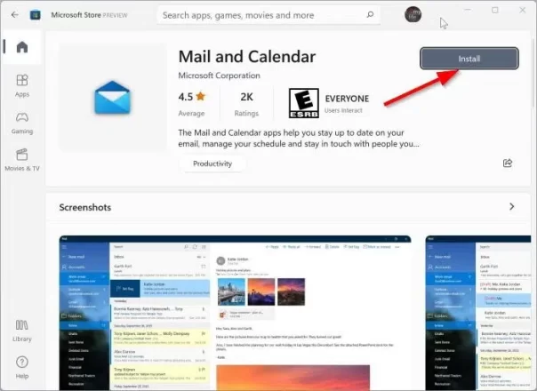Open the first Mail app screenshot
537x391 pixels.
pyautogui.click(x=235, y=312)
